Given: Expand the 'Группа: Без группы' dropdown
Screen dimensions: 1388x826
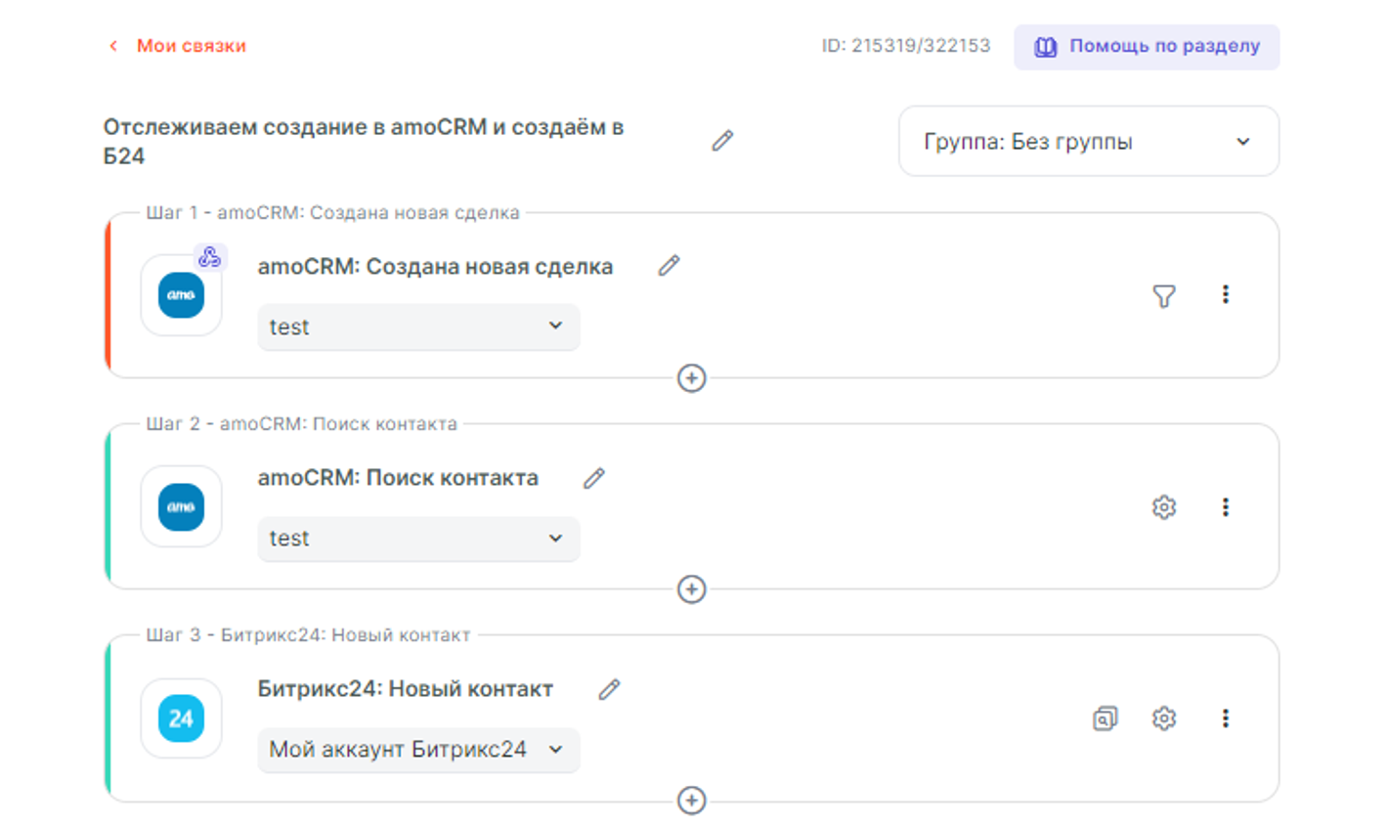Looking at the screenshot, I should [x=1088, y=142].
